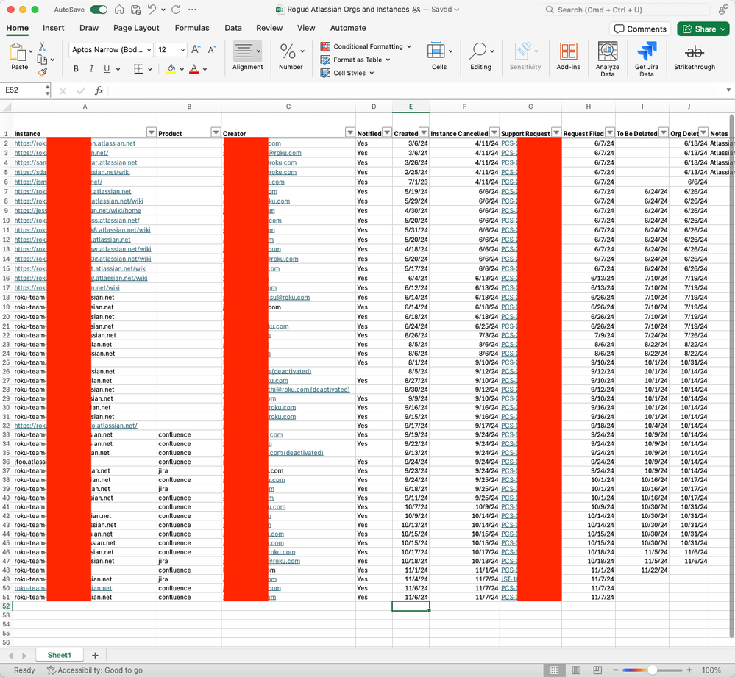The width and height of the screenshot is (735, 677).
Task: Open the Request Filed filter dropdown
Action: (610, 132)
